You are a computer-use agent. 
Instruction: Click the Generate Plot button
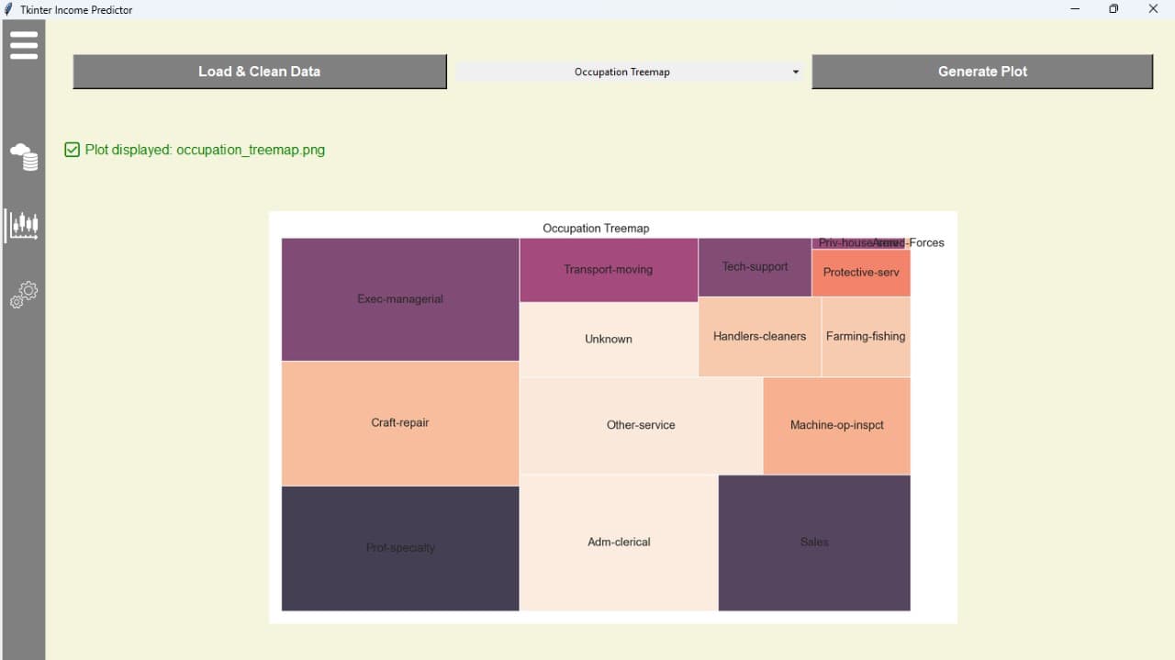coord(981,72)
